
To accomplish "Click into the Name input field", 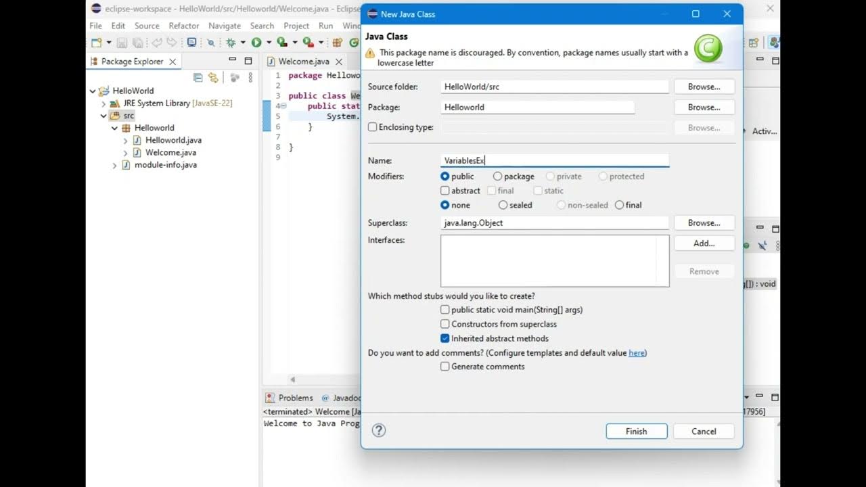I will tap(555, 160).
